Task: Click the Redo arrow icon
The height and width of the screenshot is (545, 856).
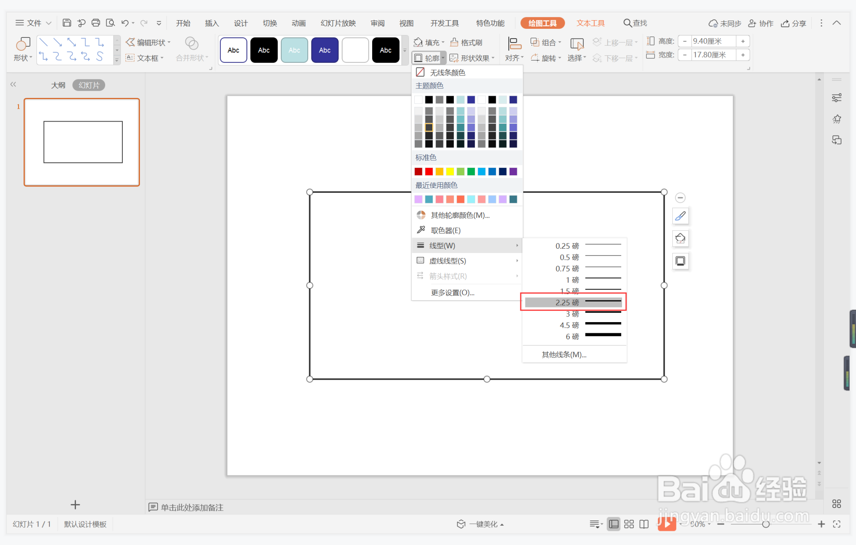Action: coord(144,23)
